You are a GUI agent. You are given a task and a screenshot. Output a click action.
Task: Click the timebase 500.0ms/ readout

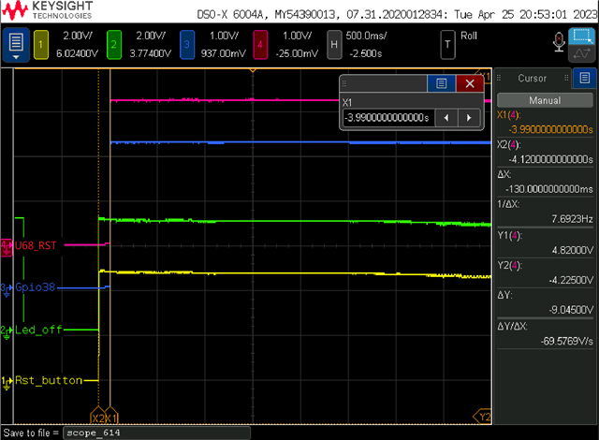366,36
